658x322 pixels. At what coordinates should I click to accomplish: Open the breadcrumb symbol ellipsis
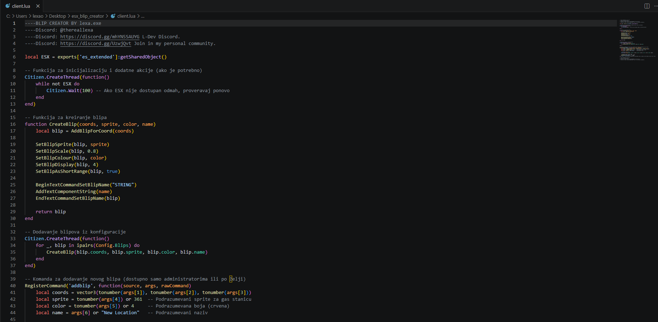point(143,16)
